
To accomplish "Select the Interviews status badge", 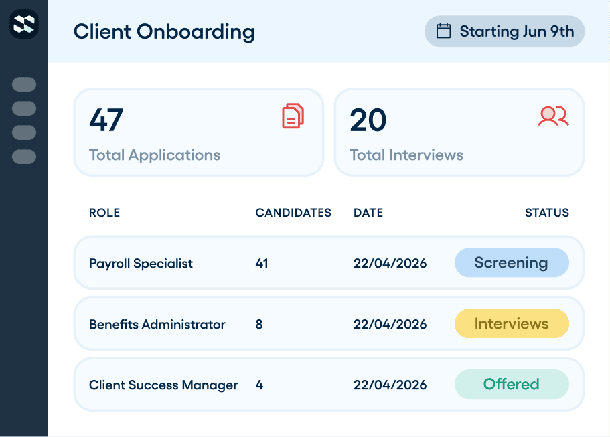I will pyautogui.click(x=512, y=323).
